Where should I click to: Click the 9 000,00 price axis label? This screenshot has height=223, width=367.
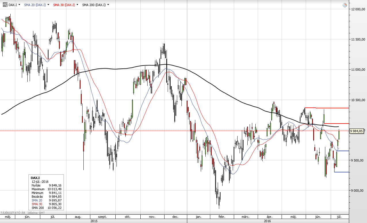[358, 191]
